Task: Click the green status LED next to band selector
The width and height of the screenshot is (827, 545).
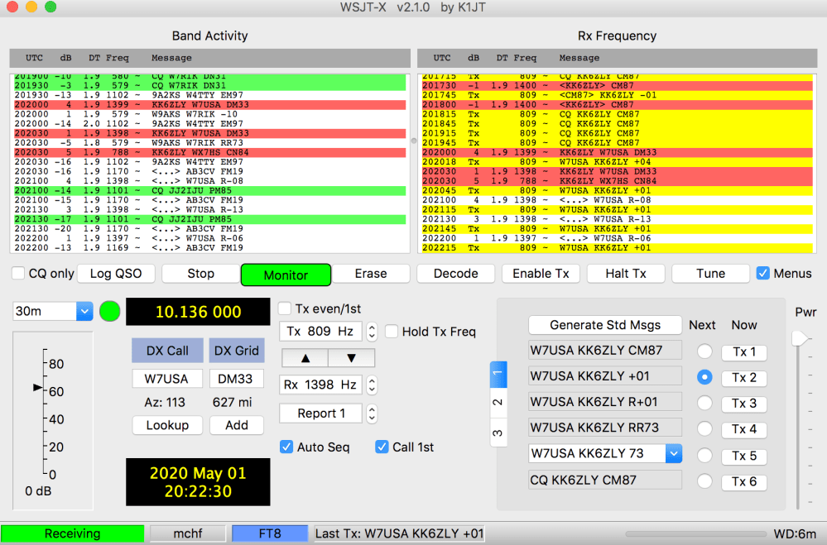Action: tap(108, 312)
